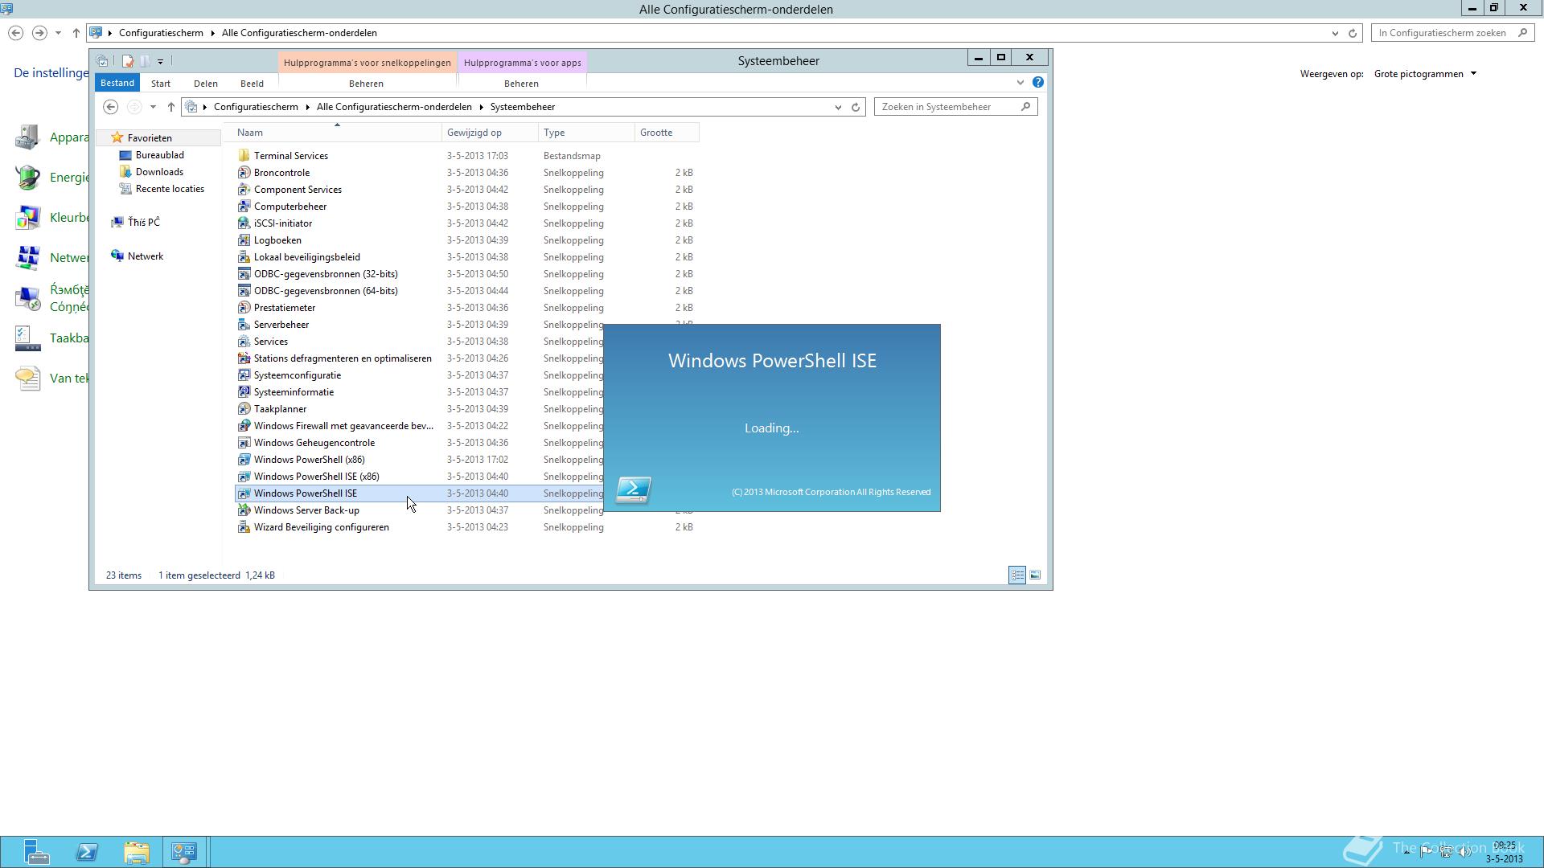The height and width of the screenshot is (868, 1544).
Task: Open the Bestand menu
Action: click(x=117, y=83)
